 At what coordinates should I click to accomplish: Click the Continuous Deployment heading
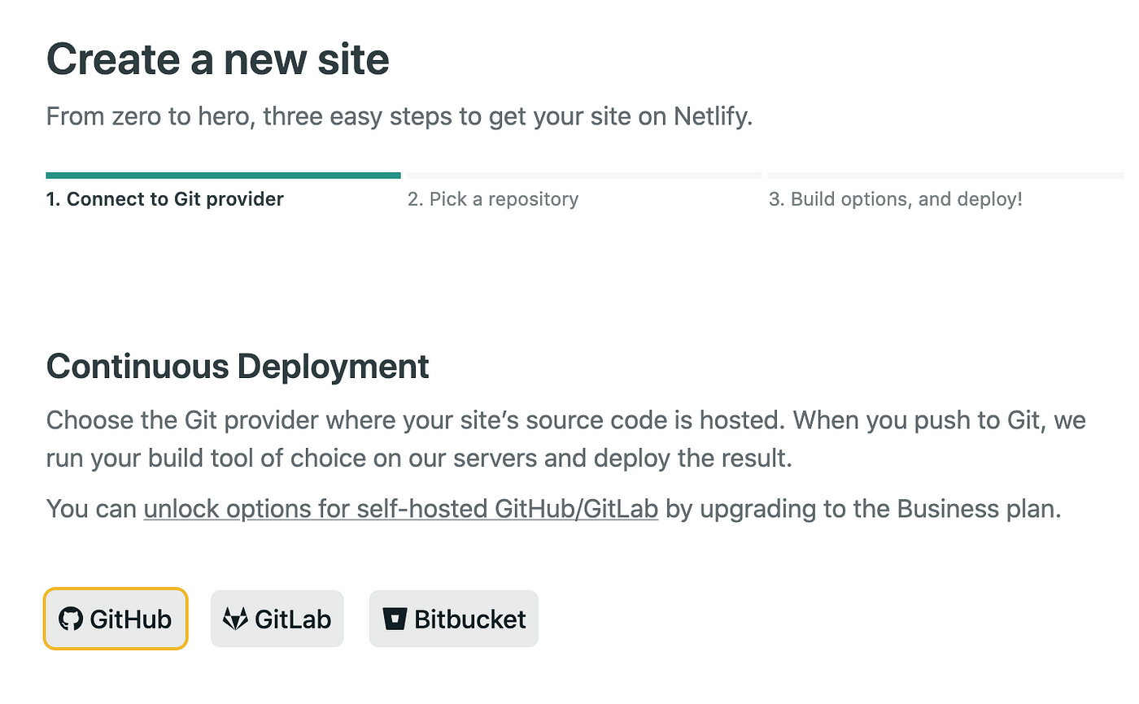(238, 367)
